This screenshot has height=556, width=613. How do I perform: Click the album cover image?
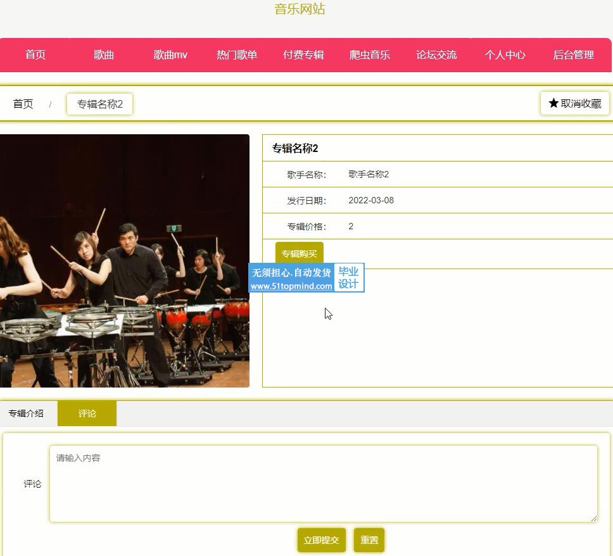coord(125,261)
